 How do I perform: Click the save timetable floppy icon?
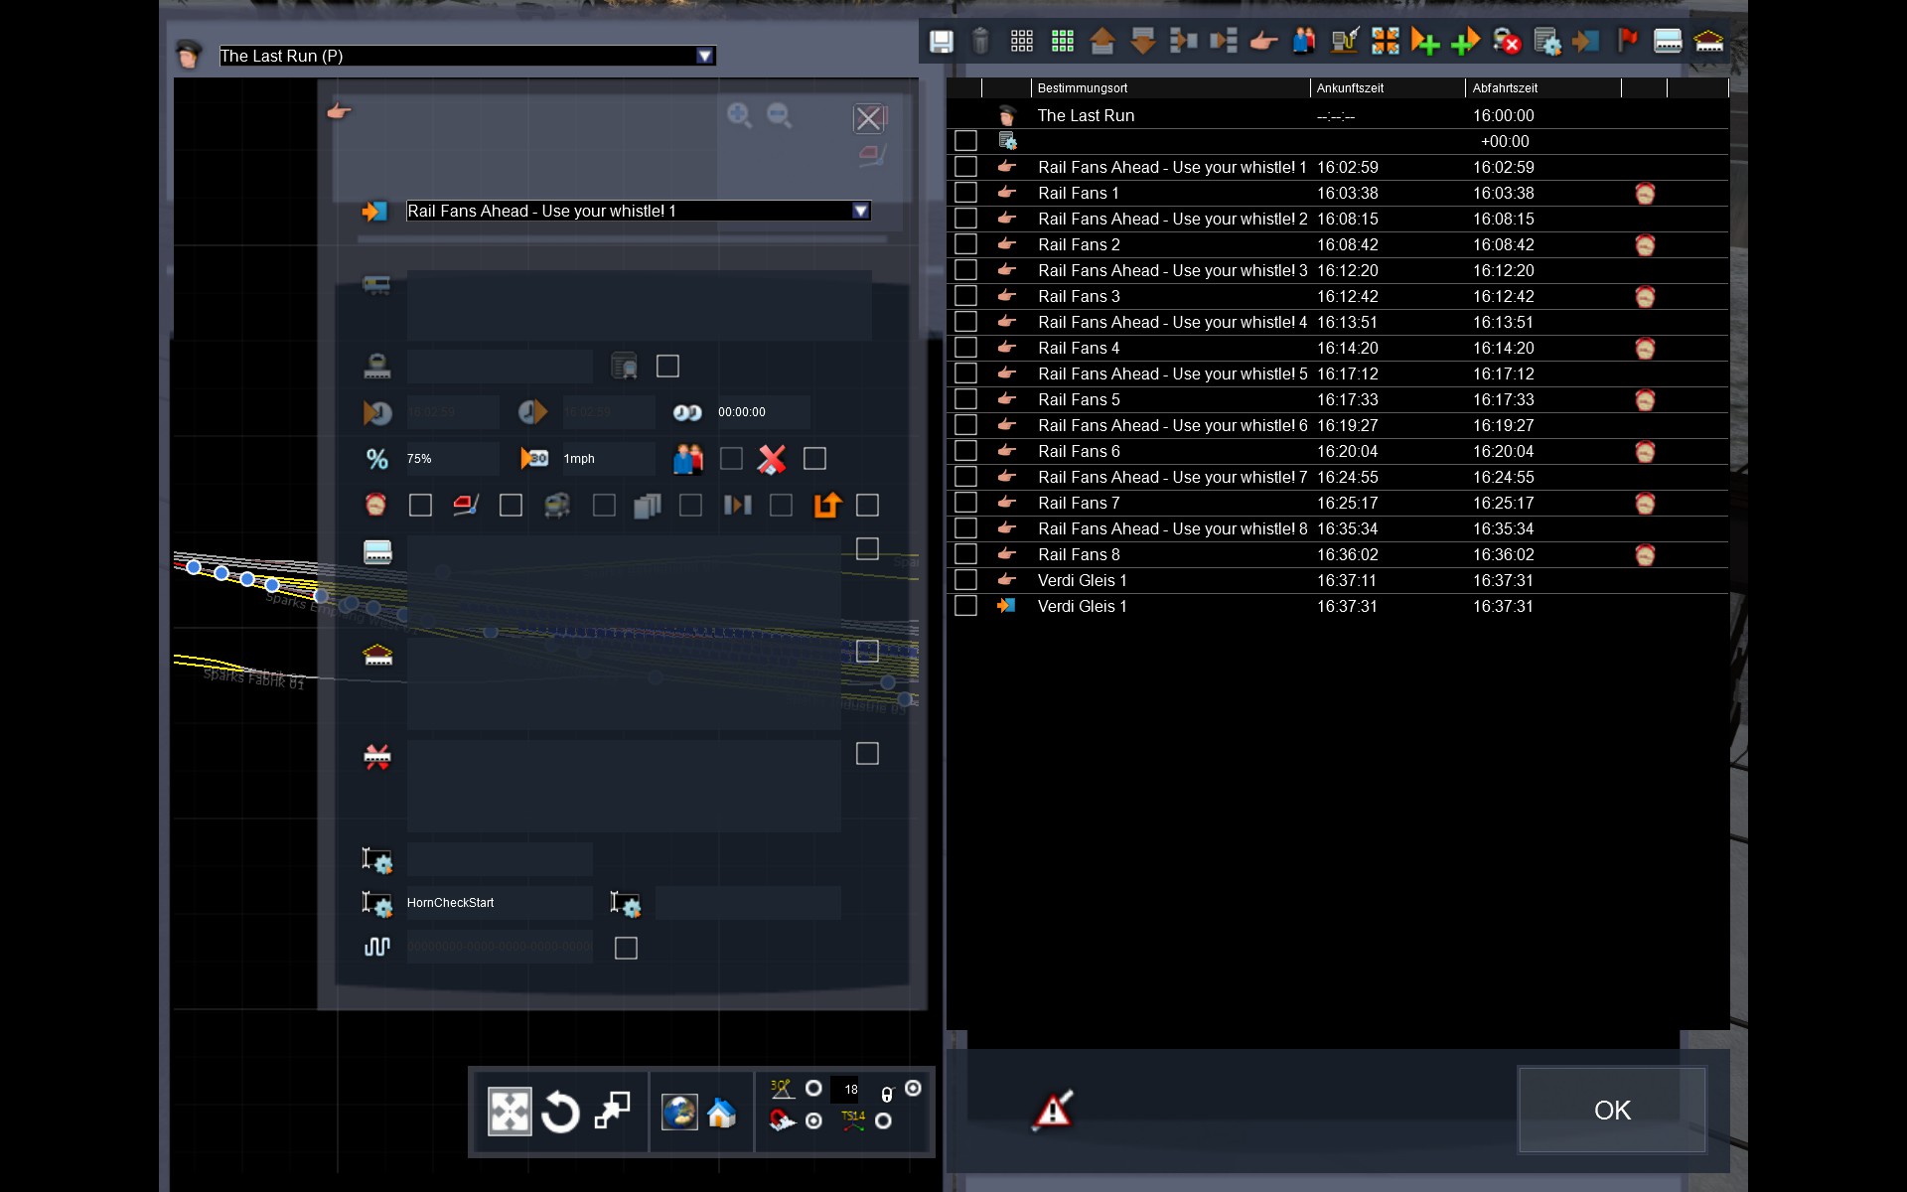[x=941, y=42]
